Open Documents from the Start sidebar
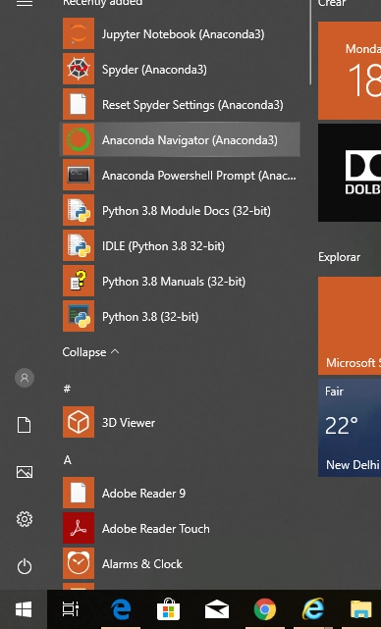Viewport: 381px width, 629px height. [25, 425]
